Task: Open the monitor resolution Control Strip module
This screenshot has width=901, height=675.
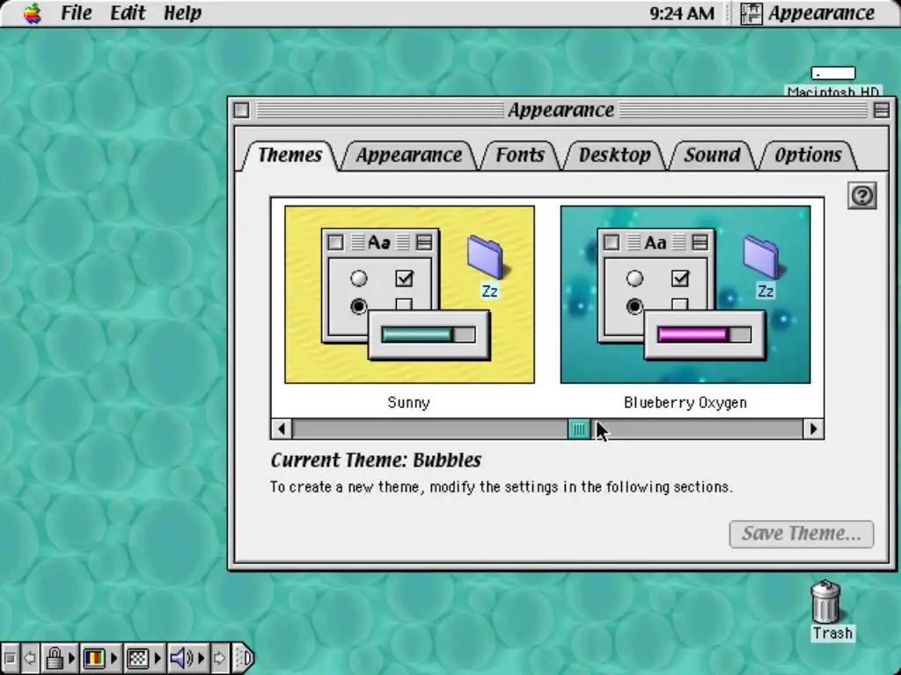Action: click(143, 657)
